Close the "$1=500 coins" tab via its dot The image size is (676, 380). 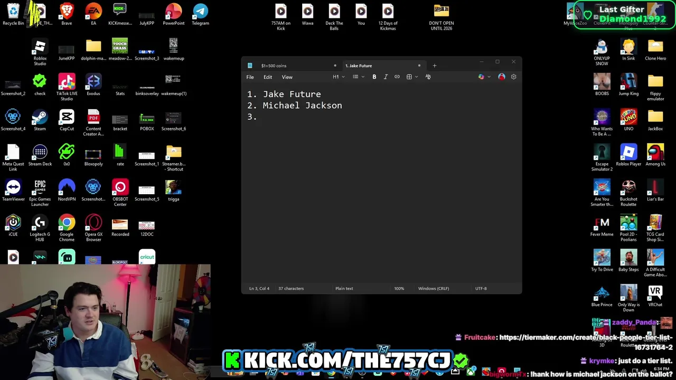(335, 66)
